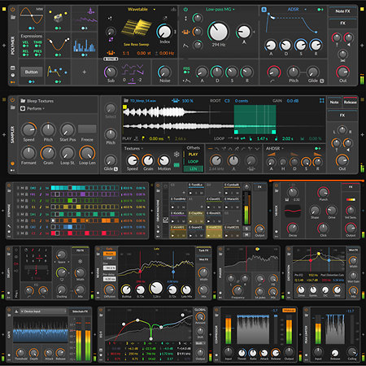The image size is (366, 366).
Task: Click the M mute button in Drum Machine
Action: point(246,234)
